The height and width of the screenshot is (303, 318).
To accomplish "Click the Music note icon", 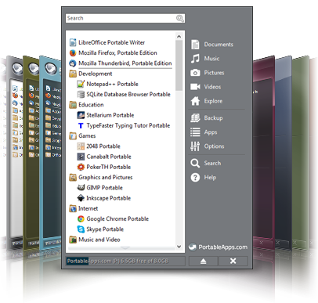I will click(x=195, y=59).
